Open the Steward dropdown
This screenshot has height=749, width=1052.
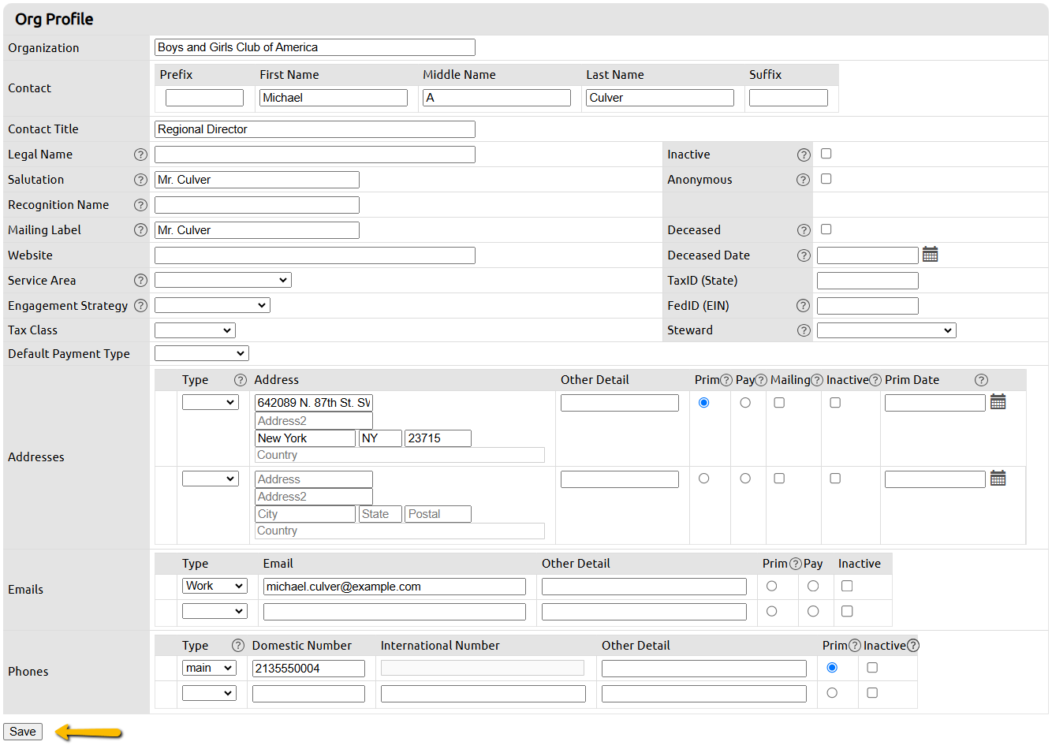pyautogui.click(x=886, y=330)
